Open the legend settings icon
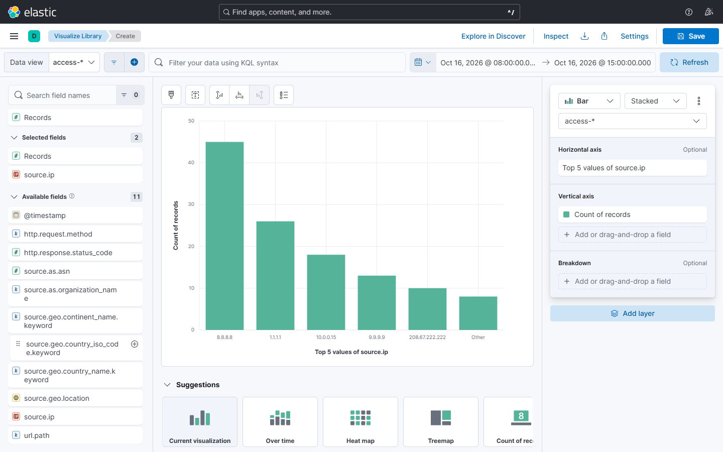 tap(284, 95)
